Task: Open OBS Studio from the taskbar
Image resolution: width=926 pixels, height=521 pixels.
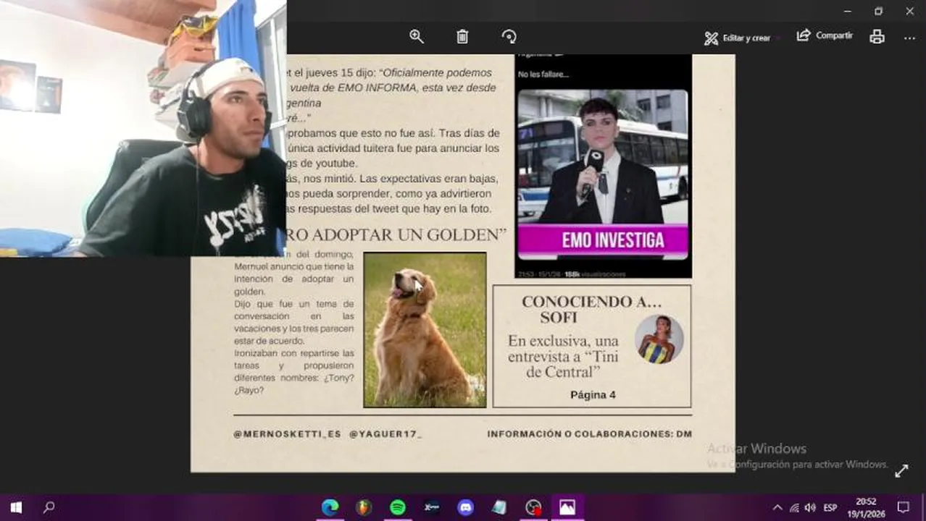Action: [x=533, y=507]
